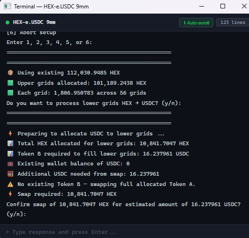249x238 pixels.
Task: Click lightning icon beside Swap required
Action: click(10, 194)
